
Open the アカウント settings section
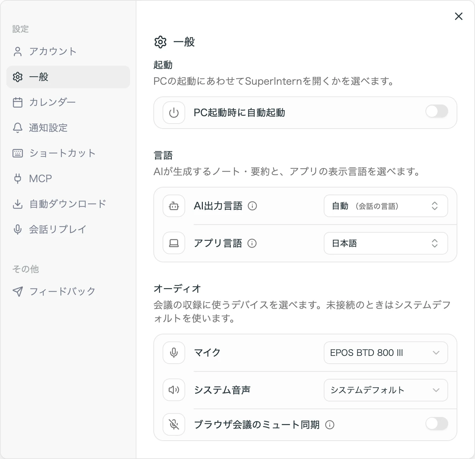(68, 52)
